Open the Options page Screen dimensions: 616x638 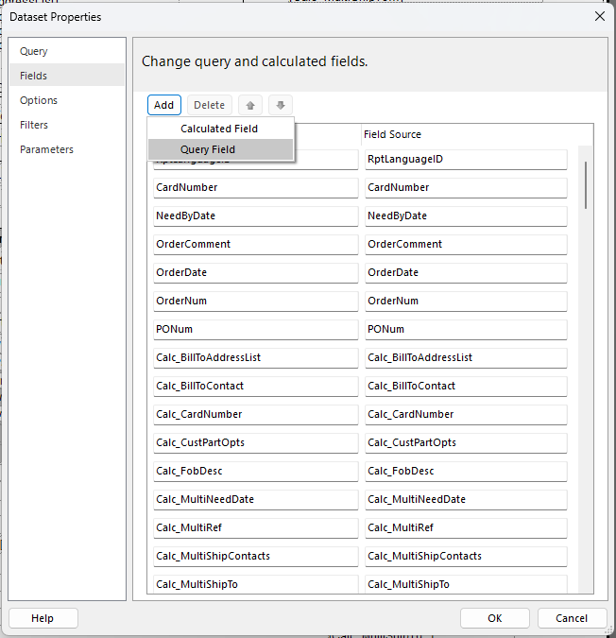tap(39, 100)
